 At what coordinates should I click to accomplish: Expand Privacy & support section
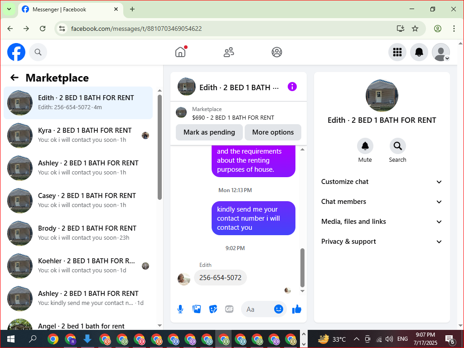(x=382, y=242)
